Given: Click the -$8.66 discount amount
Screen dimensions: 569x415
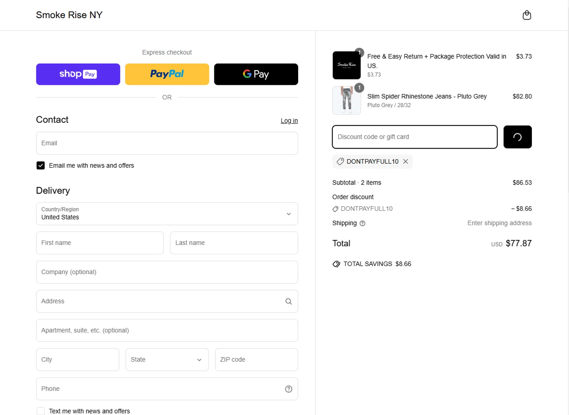Looking at the screenshot, I should click(521, 209).
